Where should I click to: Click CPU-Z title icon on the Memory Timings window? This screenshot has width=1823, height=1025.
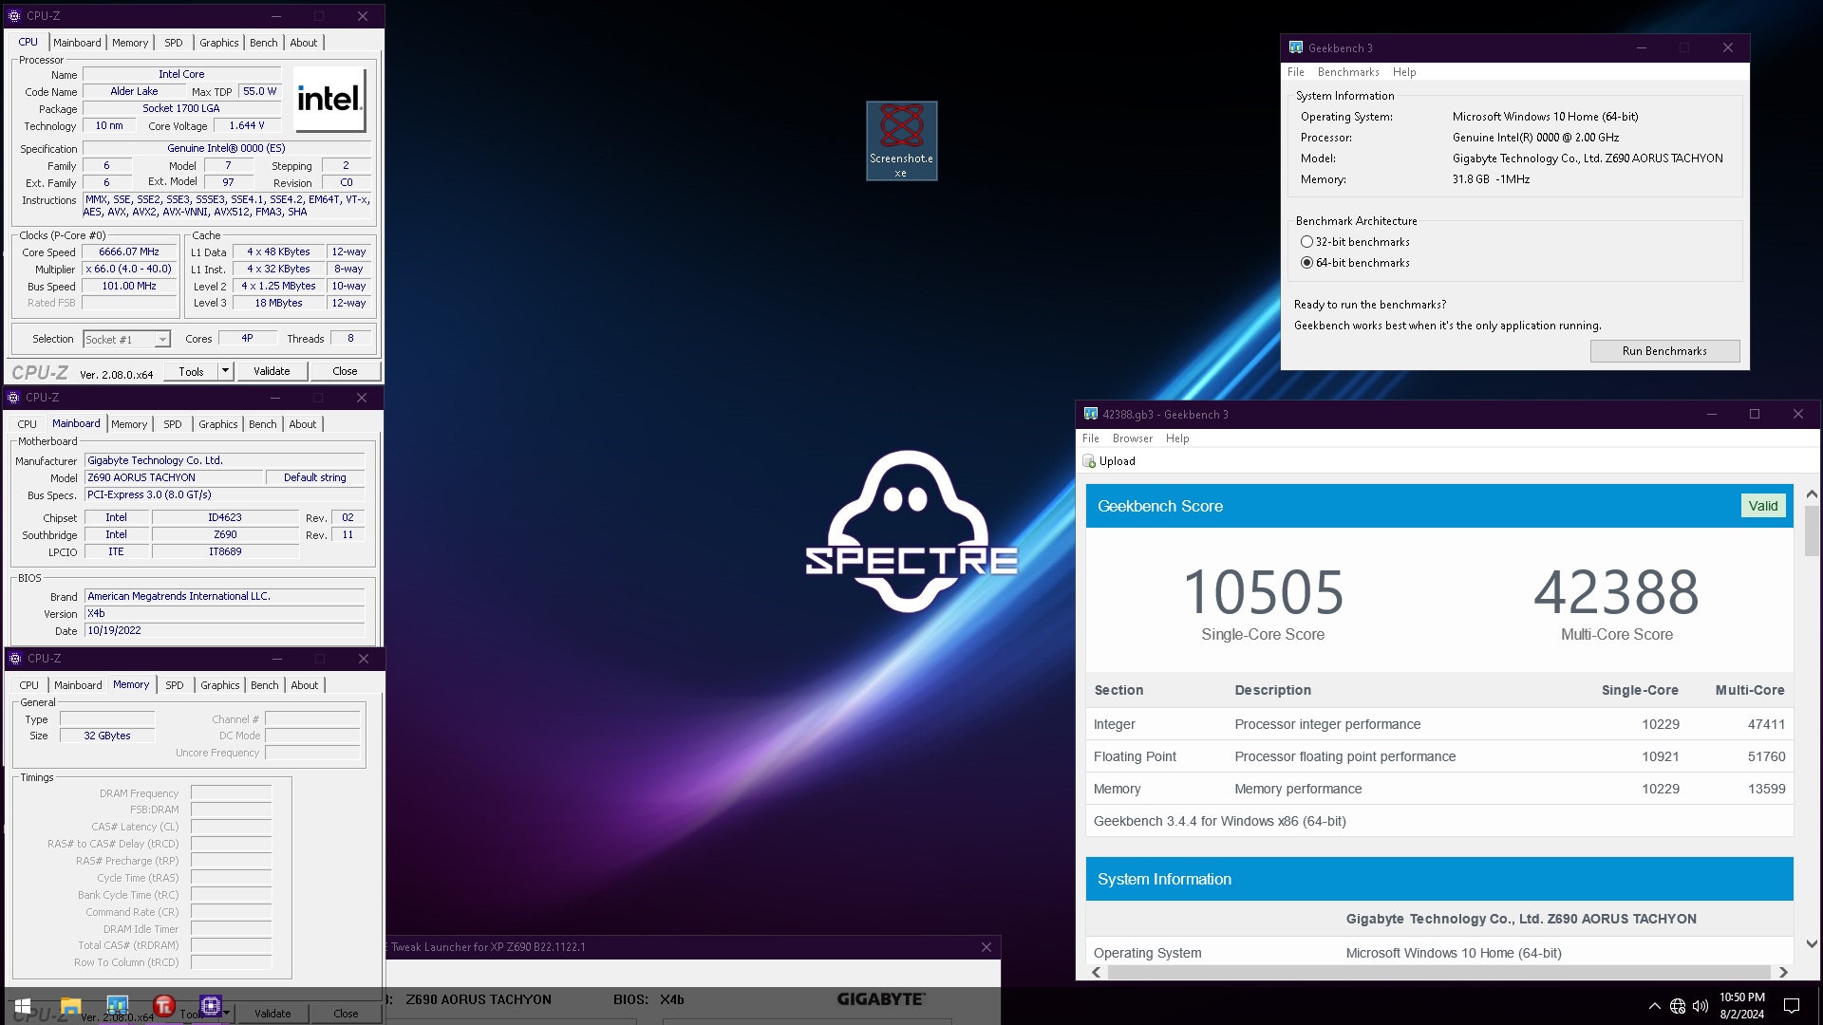point(14,659)
